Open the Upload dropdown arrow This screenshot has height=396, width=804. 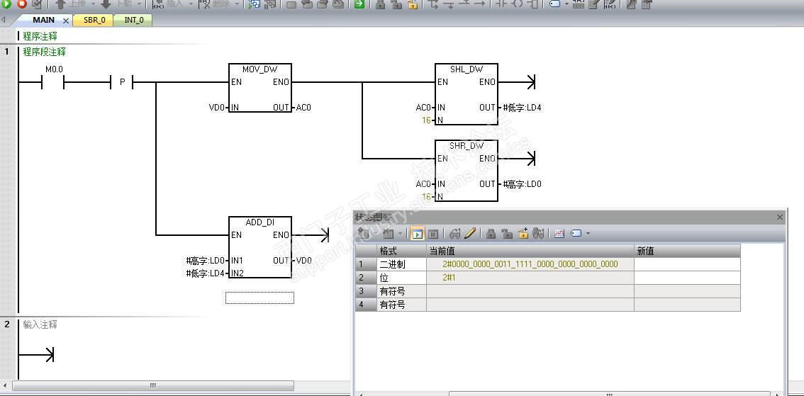[x=93, y=4]
